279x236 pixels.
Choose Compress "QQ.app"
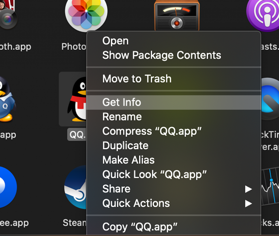(x=151, y=131)
